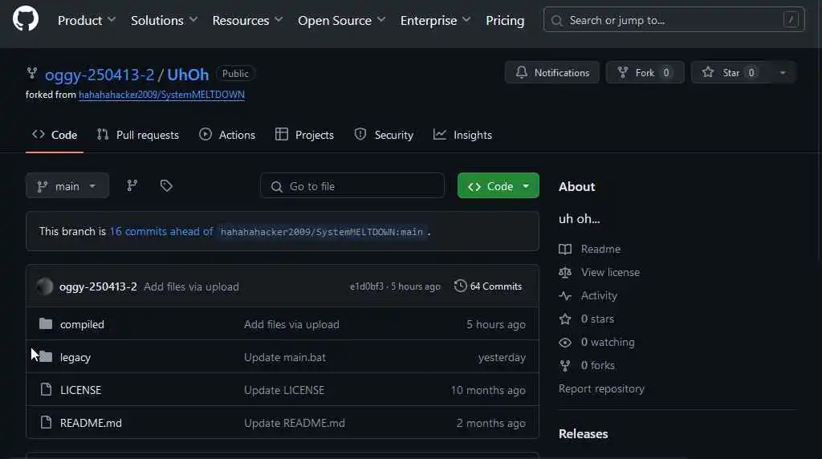822x459 pixels.
Task: Open the Activity link
Action: click(599, 295)
